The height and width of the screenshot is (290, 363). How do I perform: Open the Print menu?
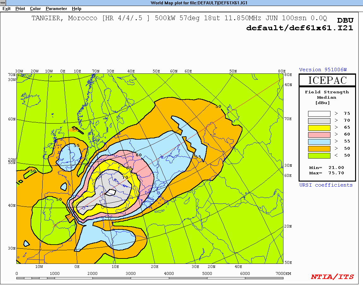coord(20,9)
